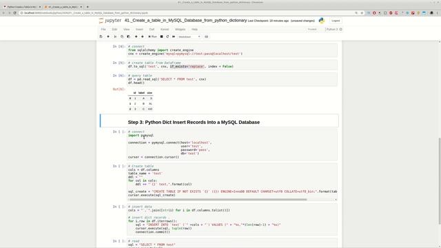441x248 pixels.
Task: Rename the notebook via its title
Action: click(x=185, y=21)
